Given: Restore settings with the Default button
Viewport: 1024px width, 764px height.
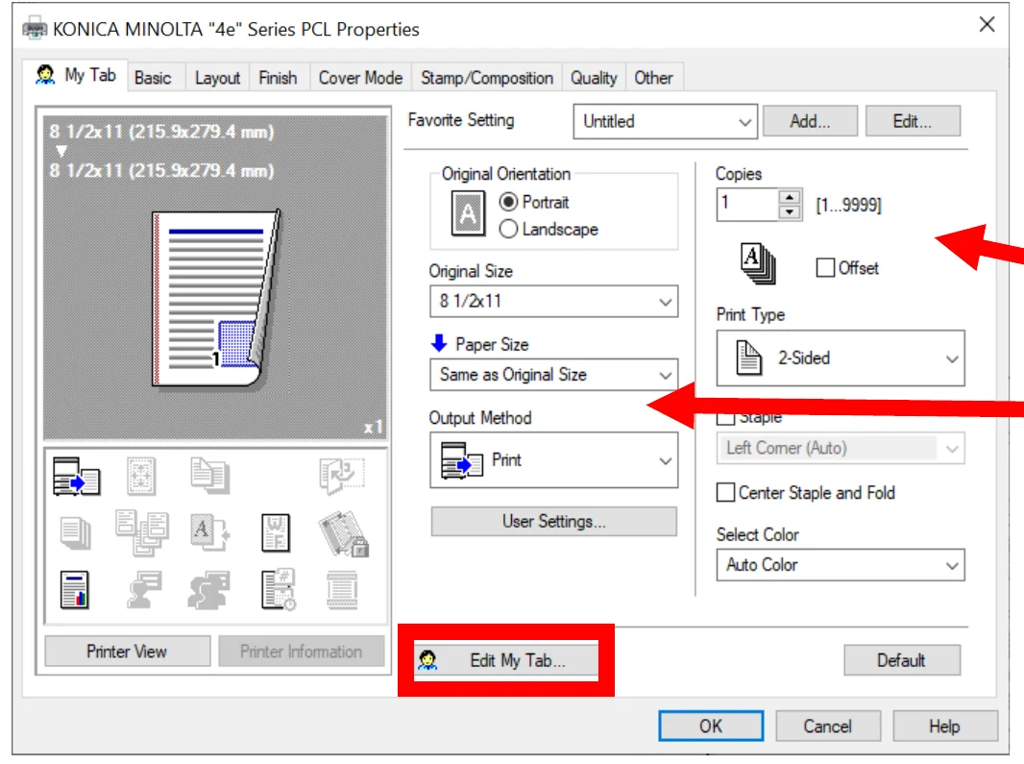Looking at the screenshot, I should point(901,660).
